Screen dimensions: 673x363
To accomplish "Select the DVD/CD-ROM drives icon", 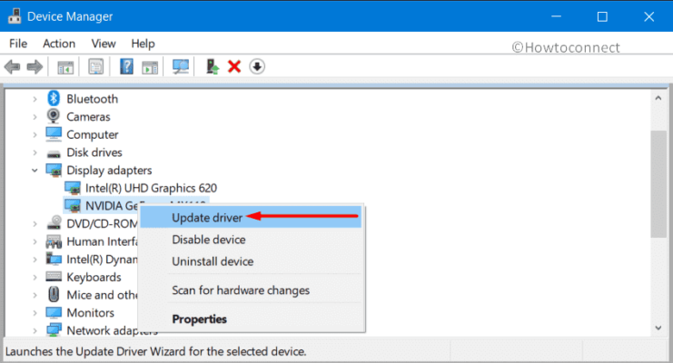I will (x=54, y=222).
